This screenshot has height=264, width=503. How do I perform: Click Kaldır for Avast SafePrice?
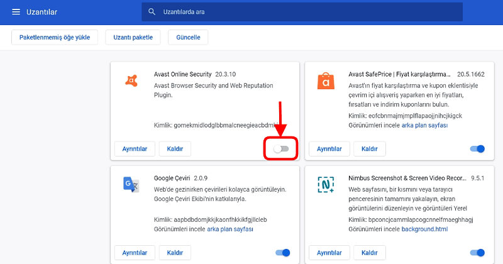pos(370,149)
